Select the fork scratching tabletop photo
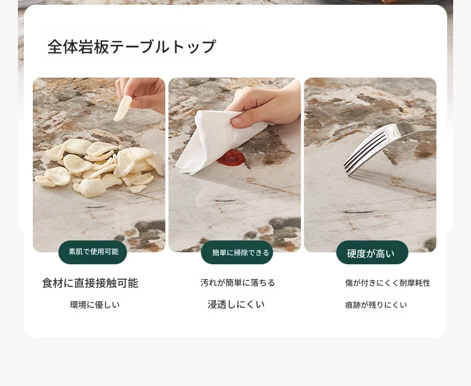This screenshot has width=471, height=386. 370,165
